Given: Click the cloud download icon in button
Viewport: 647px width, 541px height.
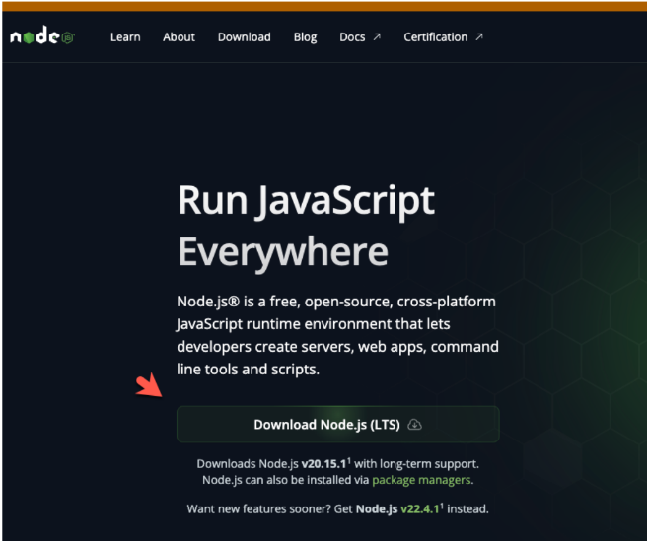Looking at the screenshot, I should tap(414, 425).
